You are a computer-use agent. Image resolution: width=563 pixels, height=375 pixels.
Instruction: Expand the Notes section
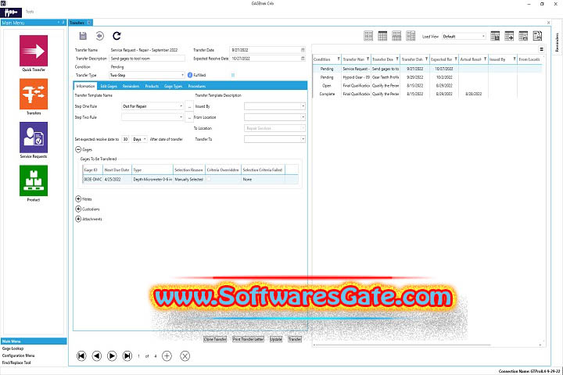[78, 198]
